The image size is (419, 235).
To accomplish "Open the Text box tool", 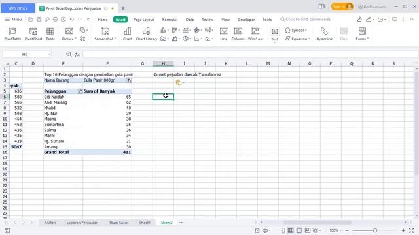I will [274, 35].
